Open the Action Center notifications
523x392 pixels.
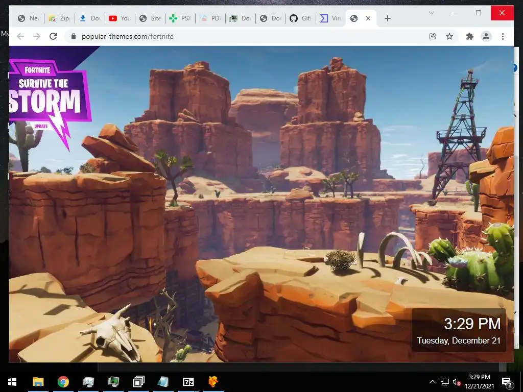[507, 382]
